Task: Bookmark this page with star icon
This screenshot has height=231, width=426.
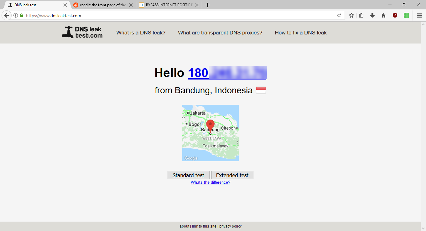Action: pos(351,15)
